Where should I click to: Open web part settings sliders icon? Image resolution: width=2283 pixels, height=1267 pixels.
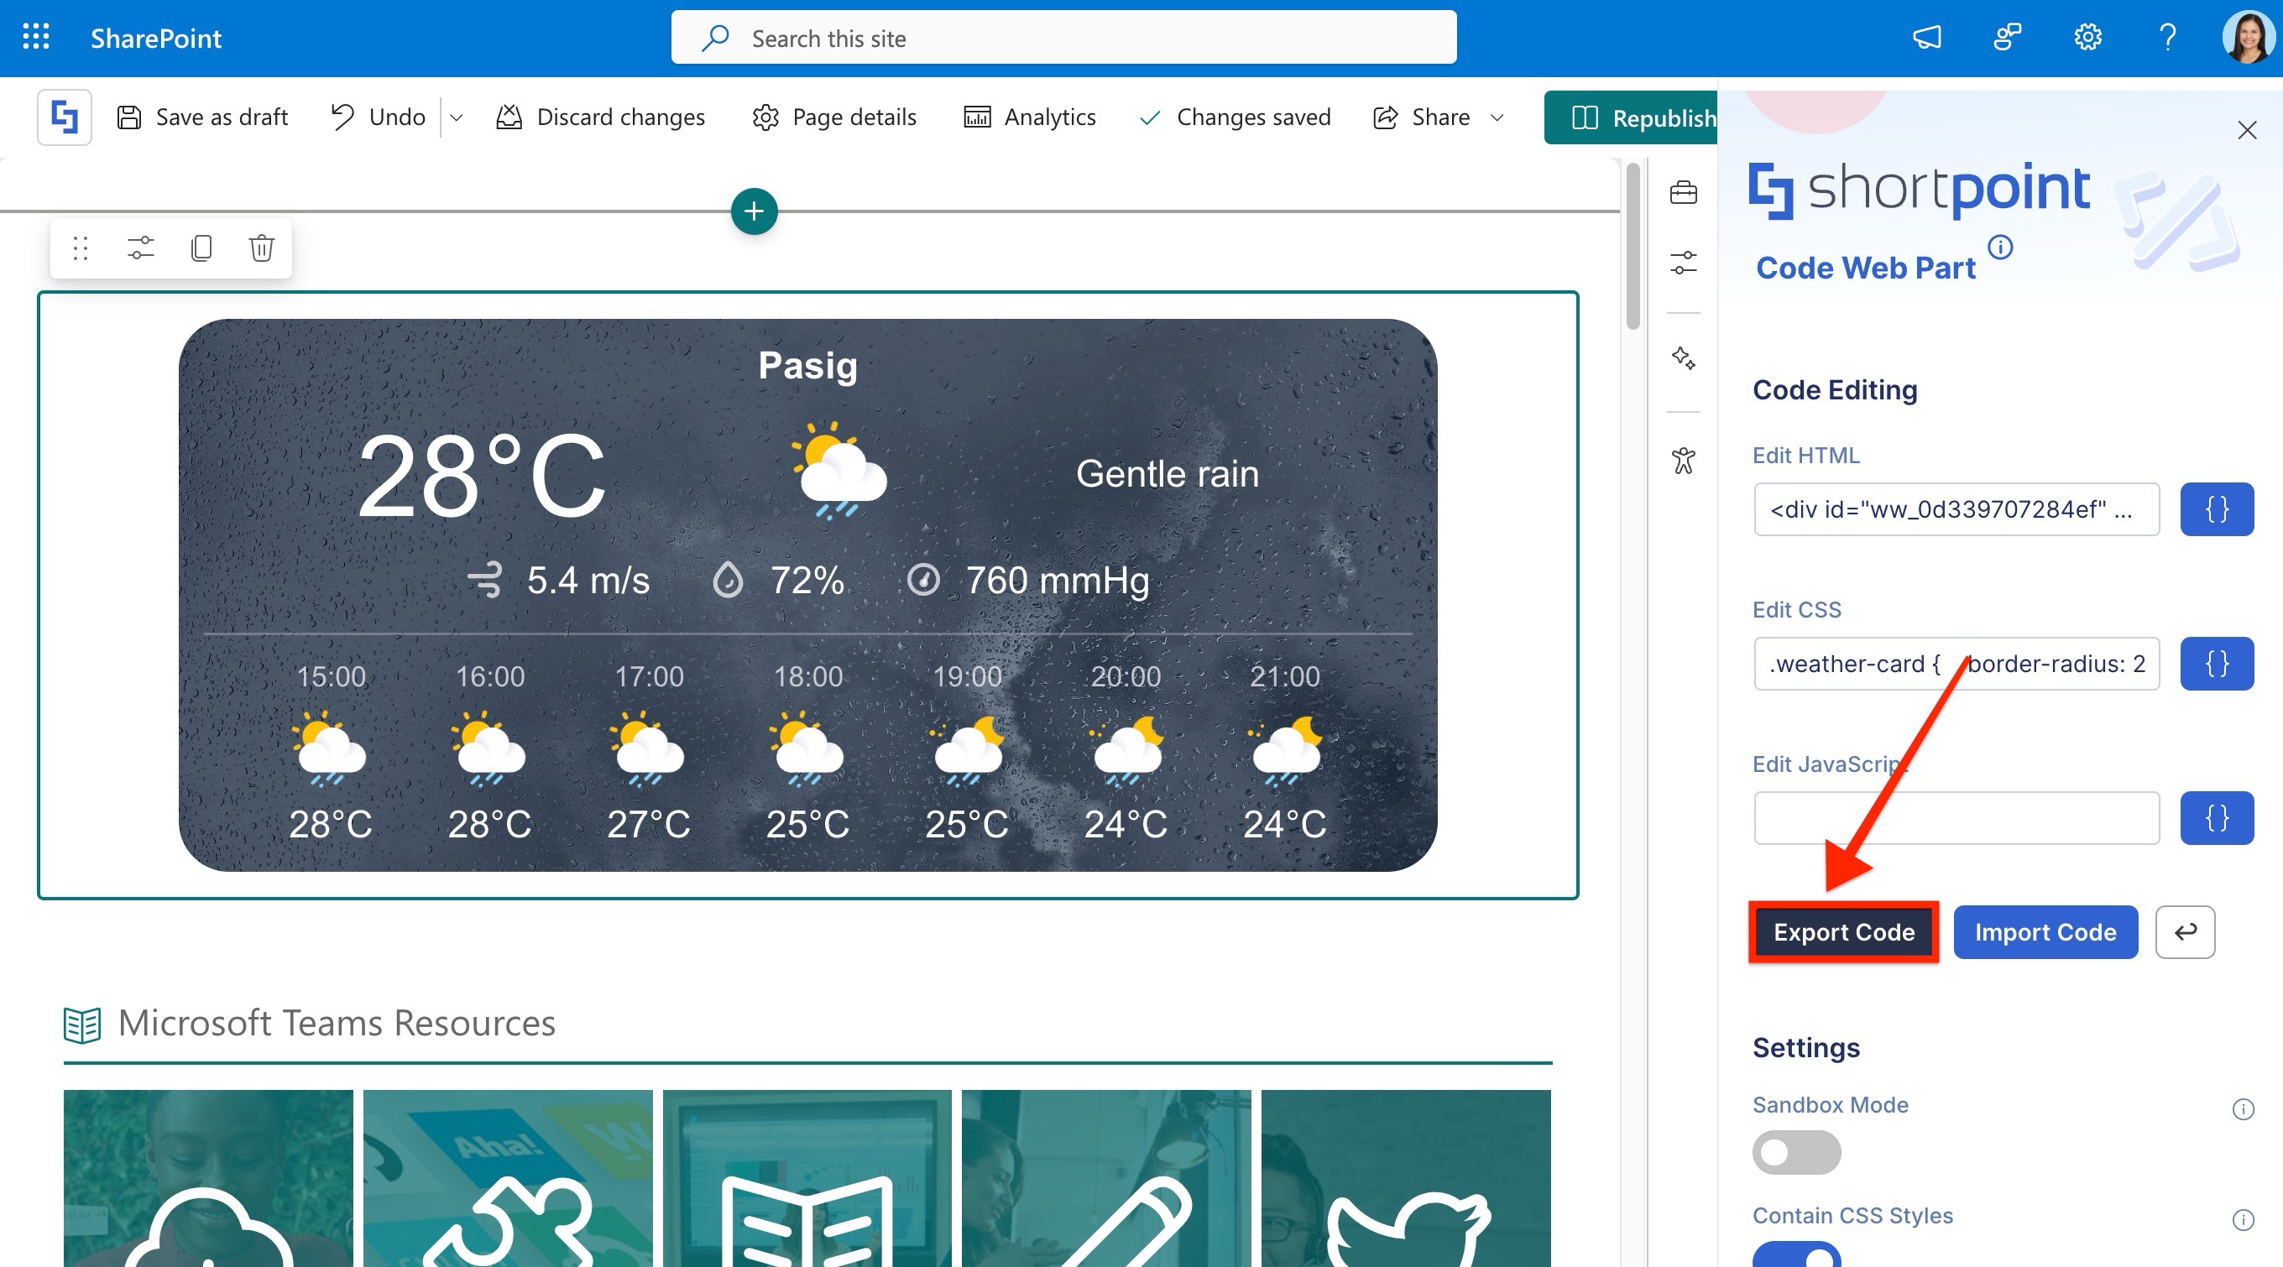coord(140,248)
